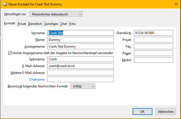181x119 pixels.
Task: Click the empty Fax number field
Action: (153, 46)
